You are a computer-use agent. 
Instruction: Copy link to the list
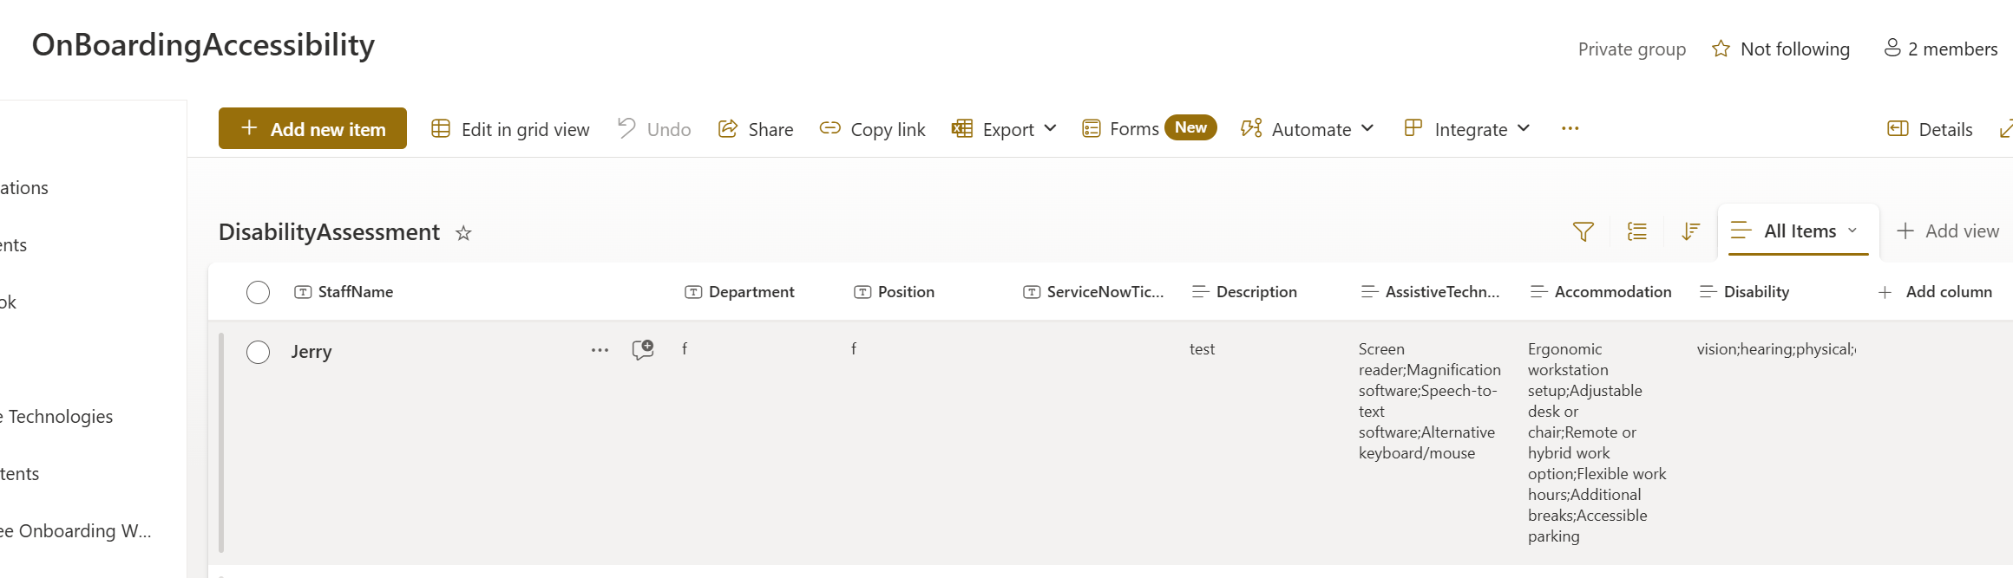pos(872,129)
